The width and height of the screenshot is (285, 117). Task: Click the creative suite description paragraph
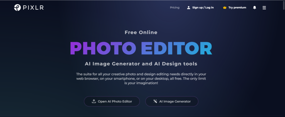click(141, 79)
